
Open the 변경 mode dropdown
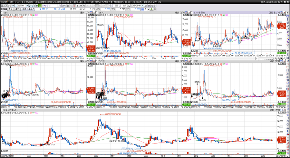pos(13,6)
